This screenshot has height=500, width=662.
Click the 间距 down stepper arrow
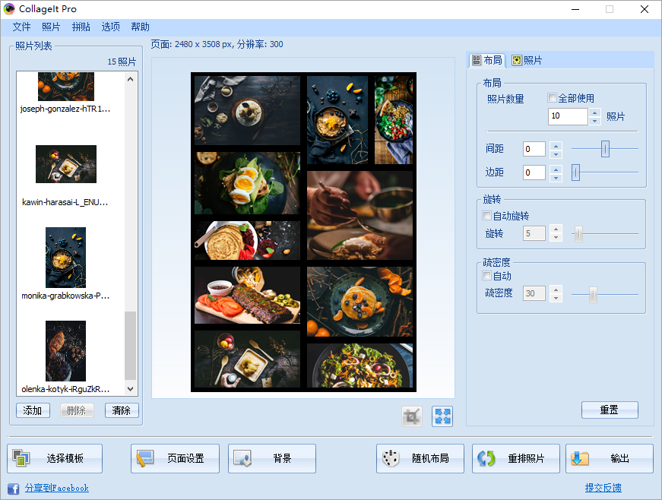(556, 153)
